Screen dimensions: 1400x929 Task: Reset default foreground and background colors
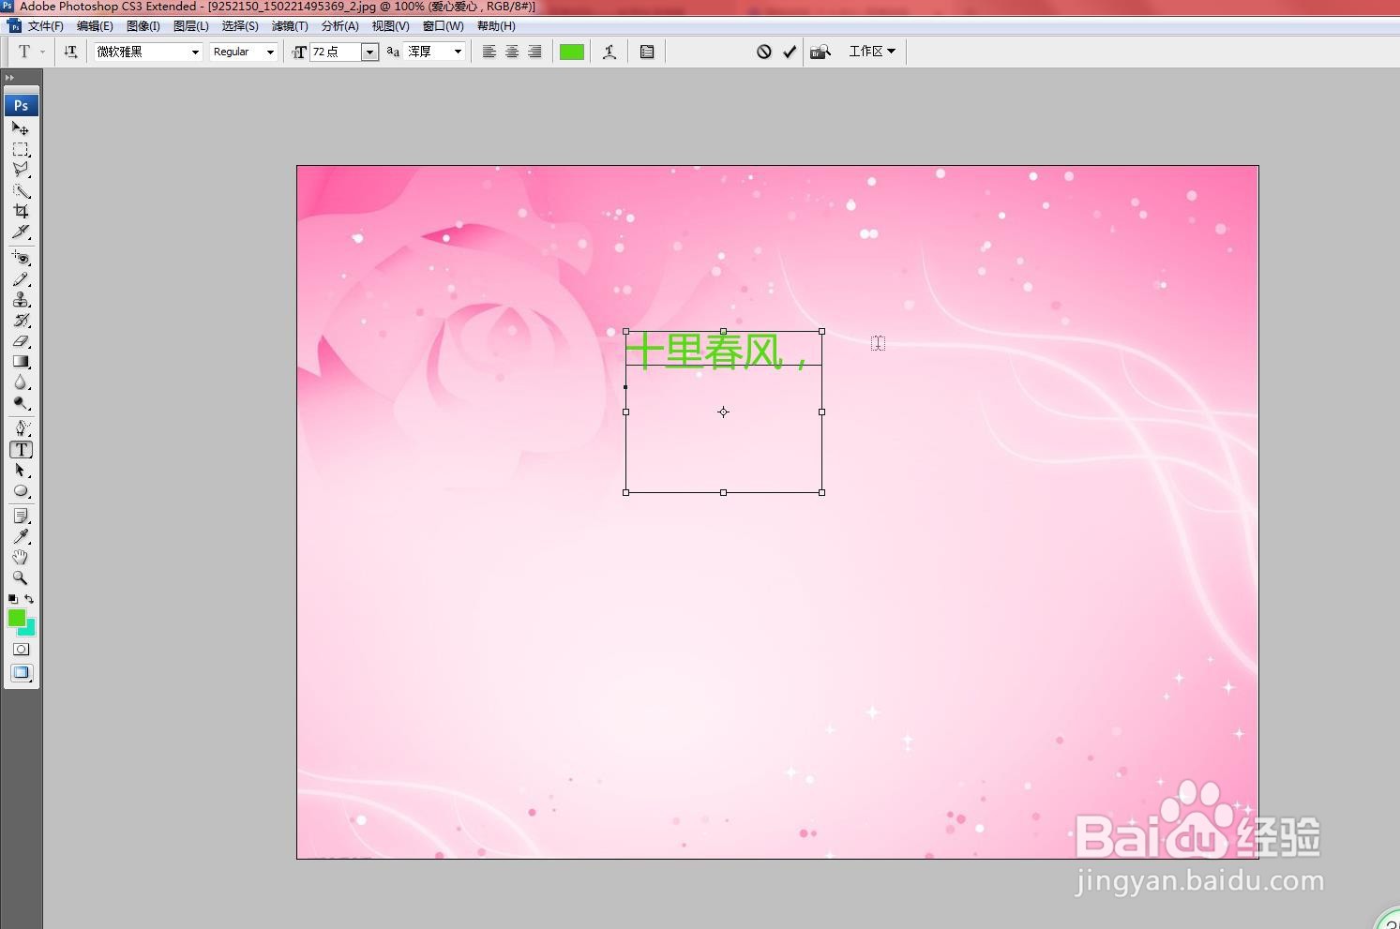[12, 598]
